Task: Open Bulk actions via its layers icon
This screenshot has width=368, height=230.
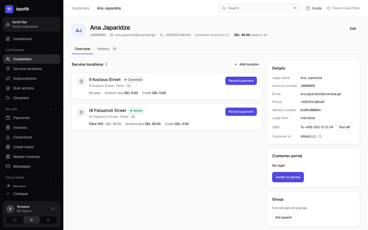Action: 8,88
